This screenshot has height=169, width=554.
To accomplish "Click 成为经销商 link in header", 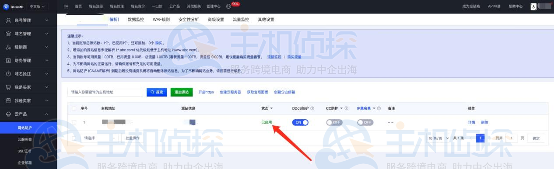I will tap(471, 6).
